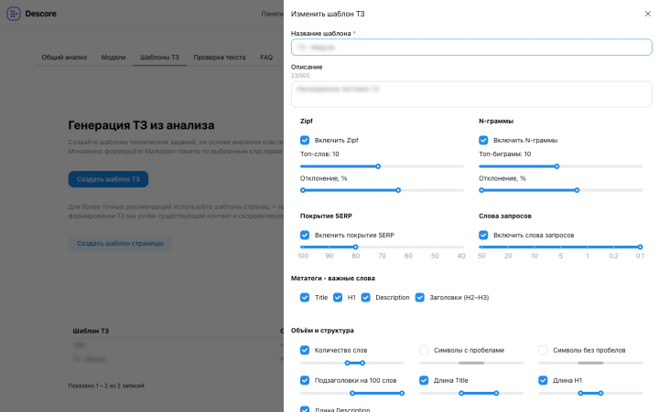Click the Шаблон ТЗ column header

91,331
